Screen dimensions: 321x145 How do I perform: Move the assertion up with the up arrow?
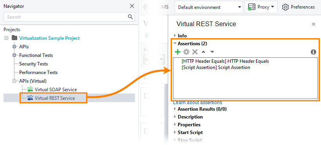(x=203, y=52)
